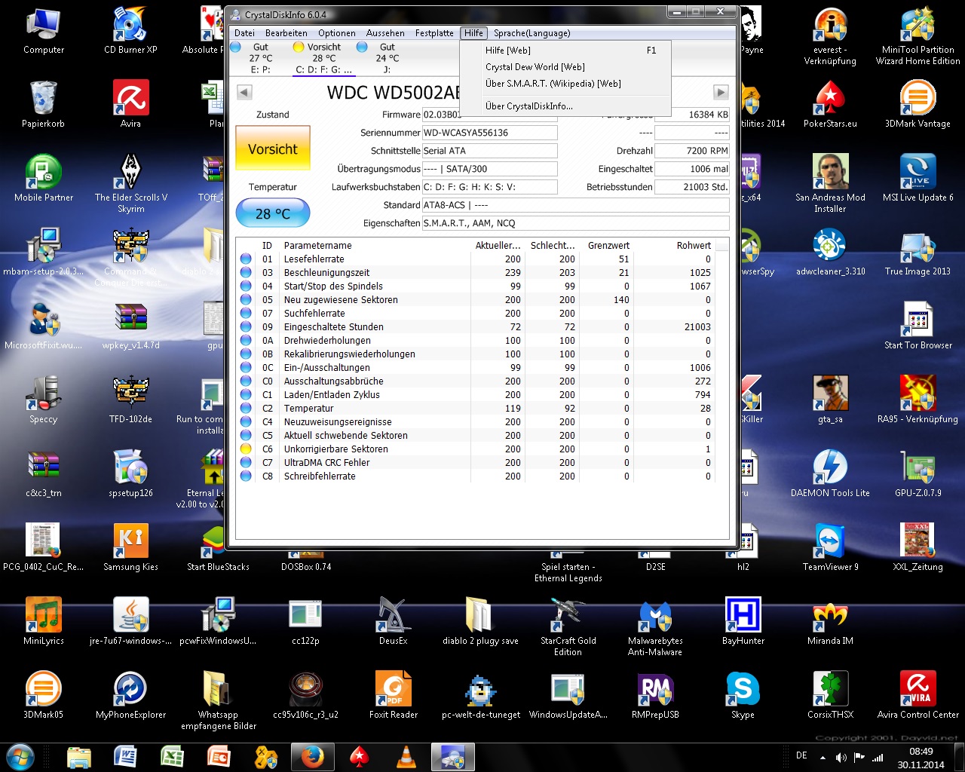Go to next disk with right arrow
This screenshot has height=772, width=965.
coord(721,92)
